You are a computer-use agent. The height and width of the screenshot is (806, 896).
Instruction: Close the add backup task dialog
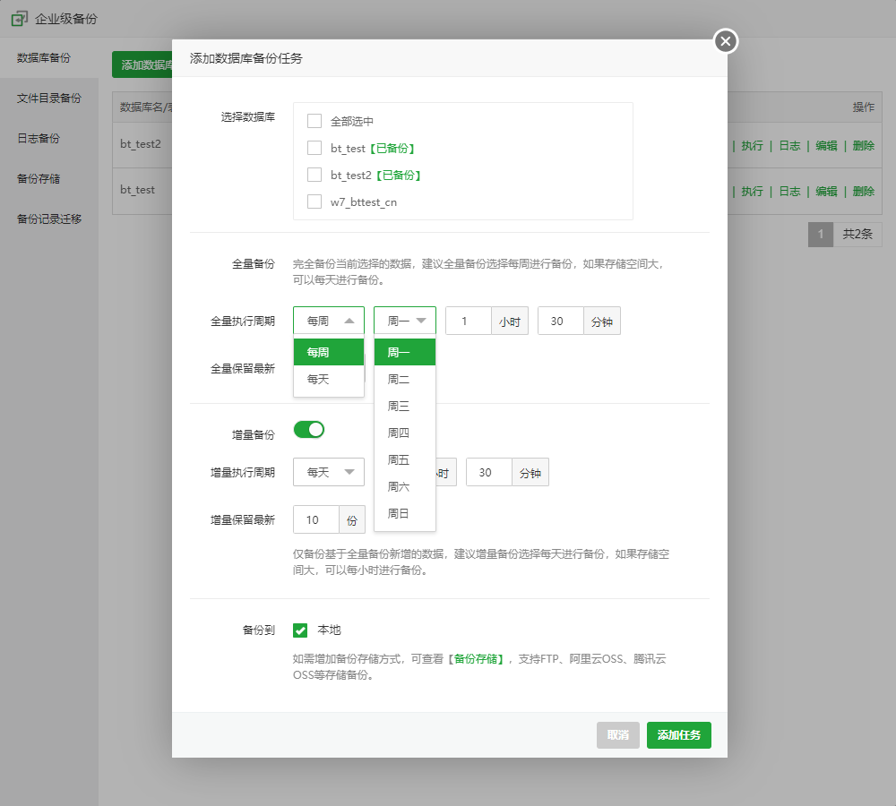click(x=726, y=41)
